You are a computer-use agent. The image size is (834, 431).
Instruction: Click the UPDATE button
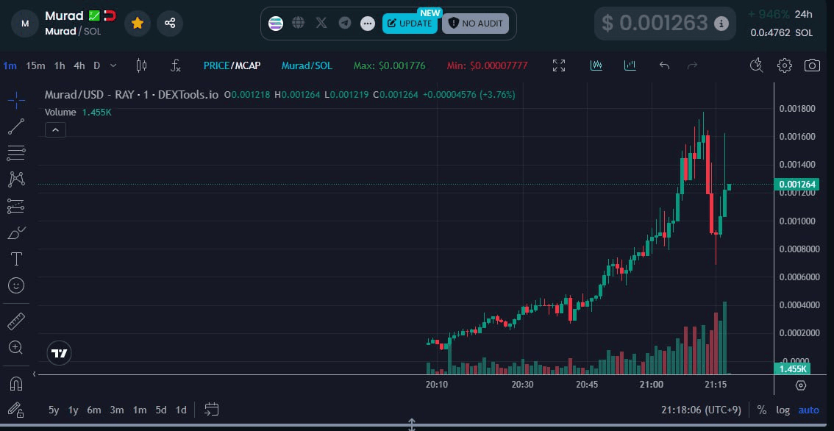point(410,24)
